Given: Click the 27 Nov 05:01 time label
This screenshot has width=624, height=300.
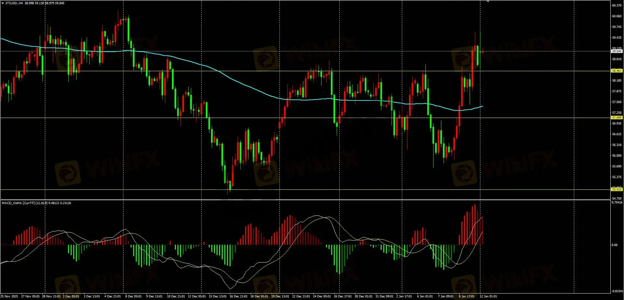Looking at the screenshot, I should pyautogui.click(x=30, y=296).
